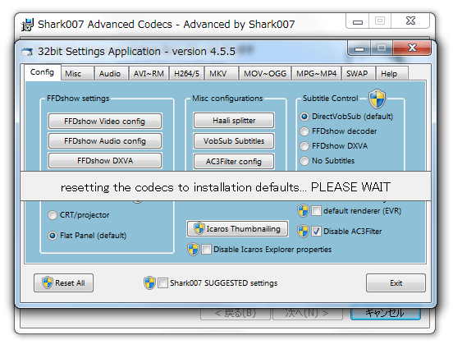Click the Icaros Thumbnailing button

pyautogui.click(x=237, y=229)
